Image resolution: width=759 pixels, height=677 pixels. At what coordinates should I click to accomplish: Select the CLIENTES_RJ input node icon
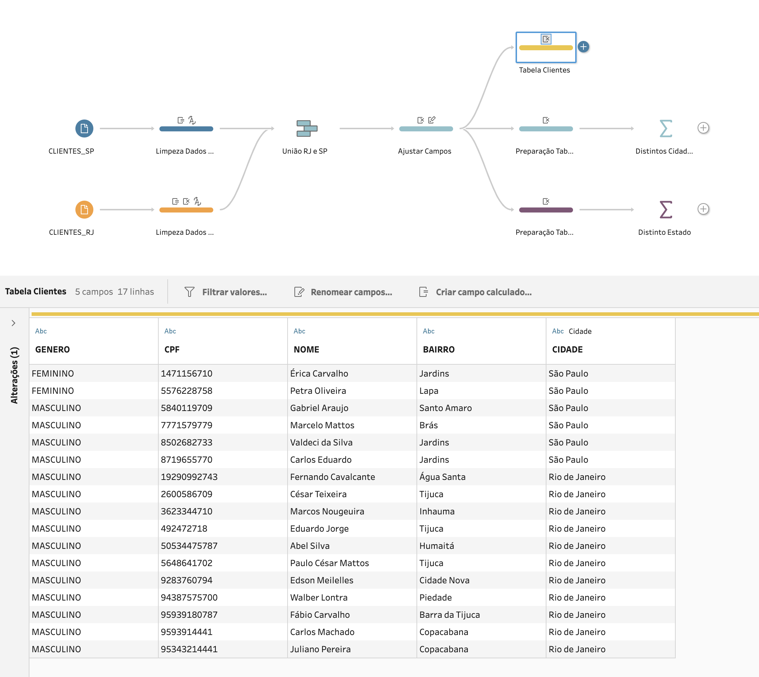(x=84, y=209)
